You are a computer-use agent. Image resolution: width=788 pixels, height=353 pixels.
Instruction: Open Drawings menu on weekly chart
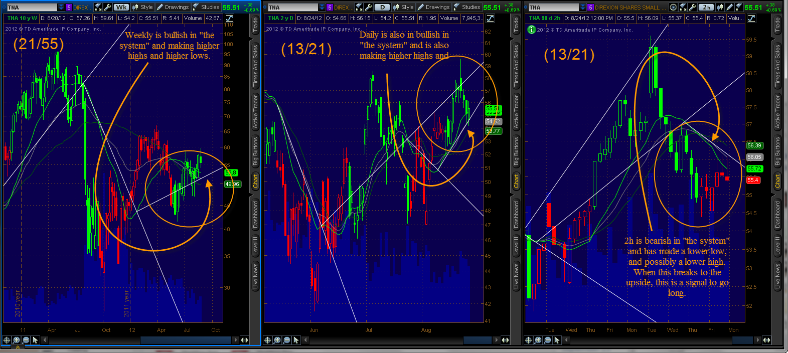pyautogui.click(x=173, y=7)
